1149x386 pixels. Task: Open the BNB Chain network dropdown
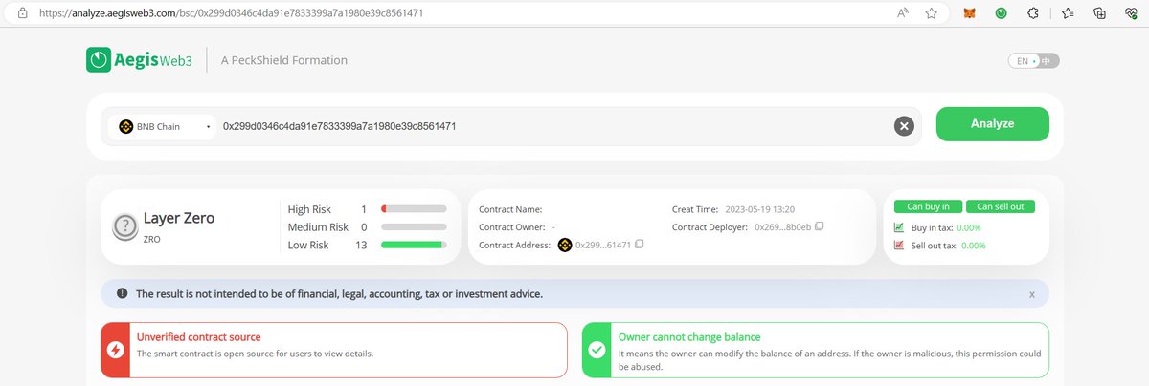coord(165,126)
